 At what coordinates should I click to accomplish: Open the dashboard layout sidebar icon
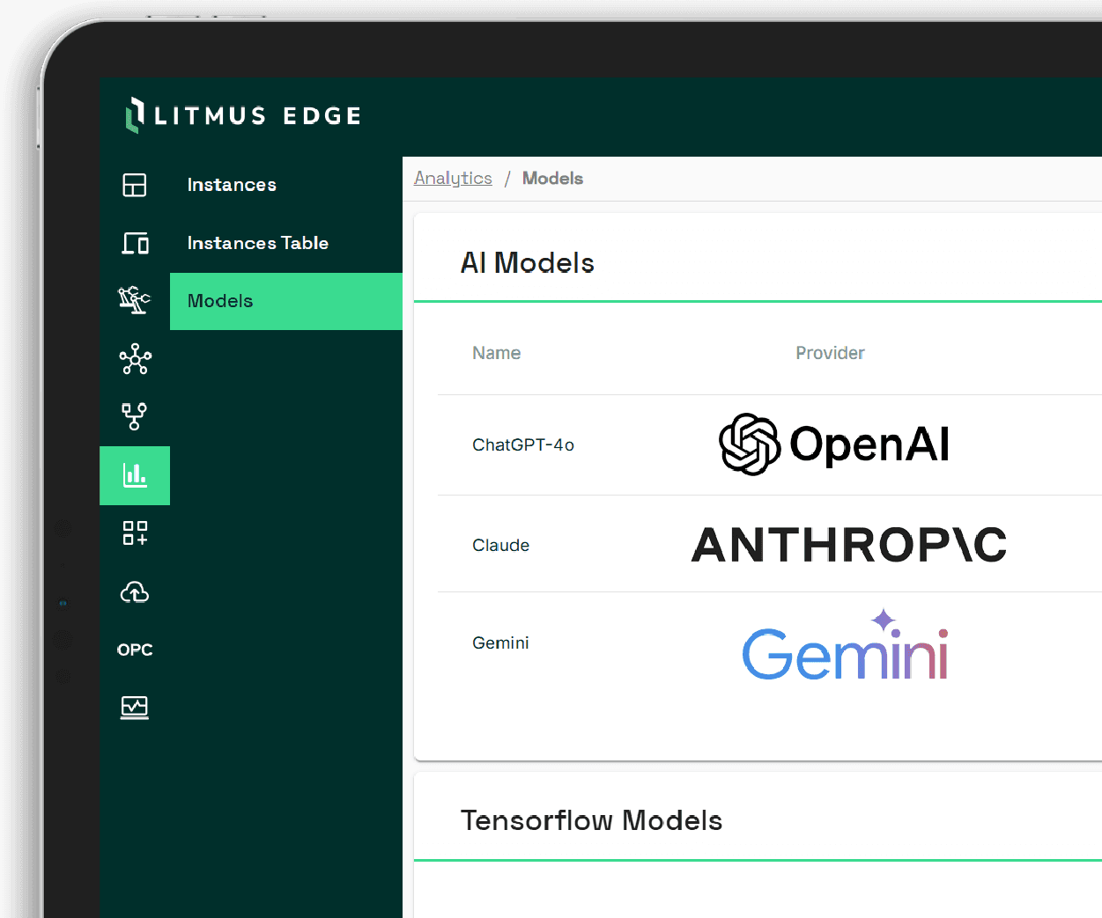click(x=135, y=185)
